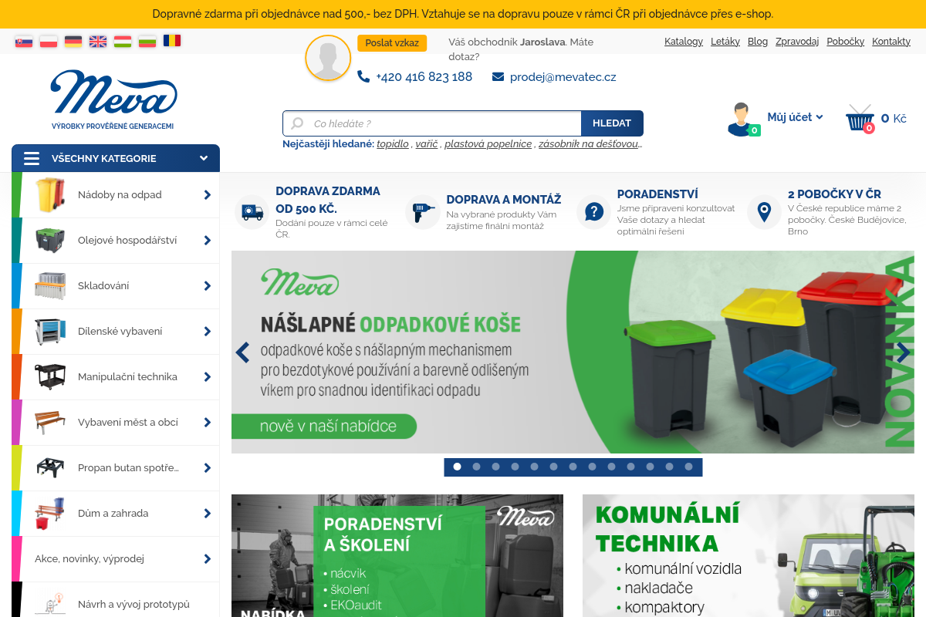Image resolution: width=926 pixels, height=617 pixels.
Task: Click the zásobník na dešťovou suggested search
Action: pos(590,144)
